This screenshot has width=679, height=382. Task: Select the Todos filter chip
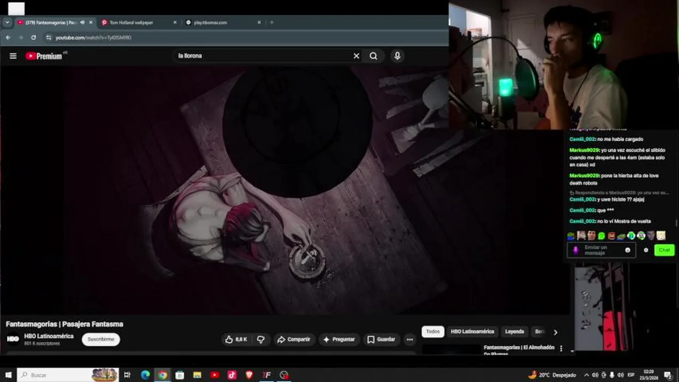click(x=433, y=332)
